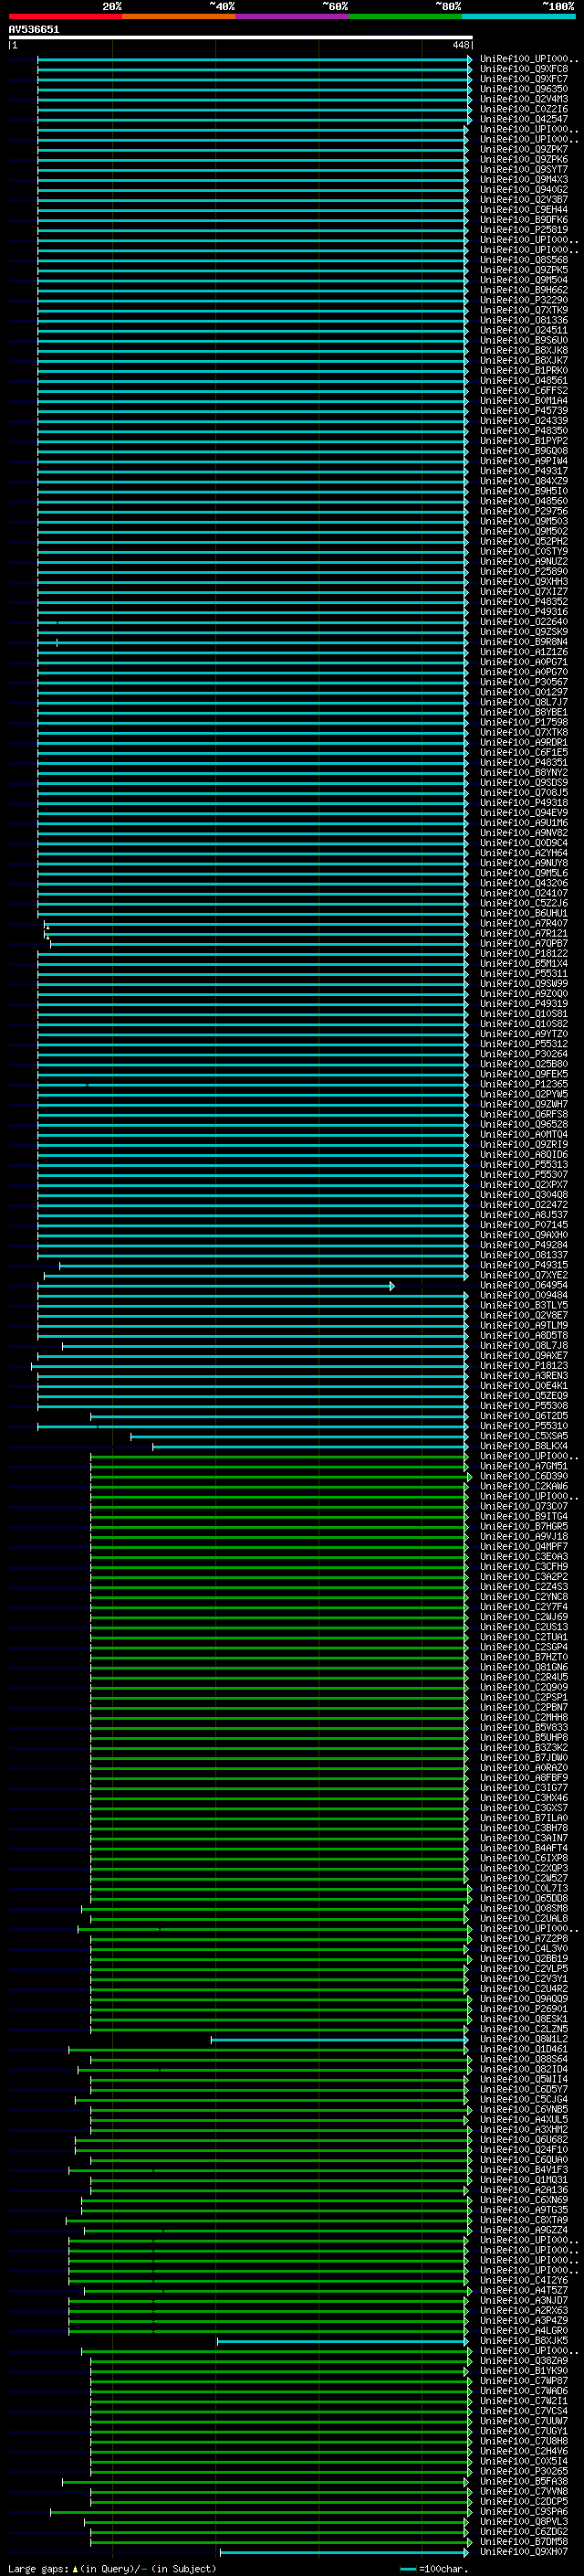Select label UniRef100_B7DM58

(524, 2541)
